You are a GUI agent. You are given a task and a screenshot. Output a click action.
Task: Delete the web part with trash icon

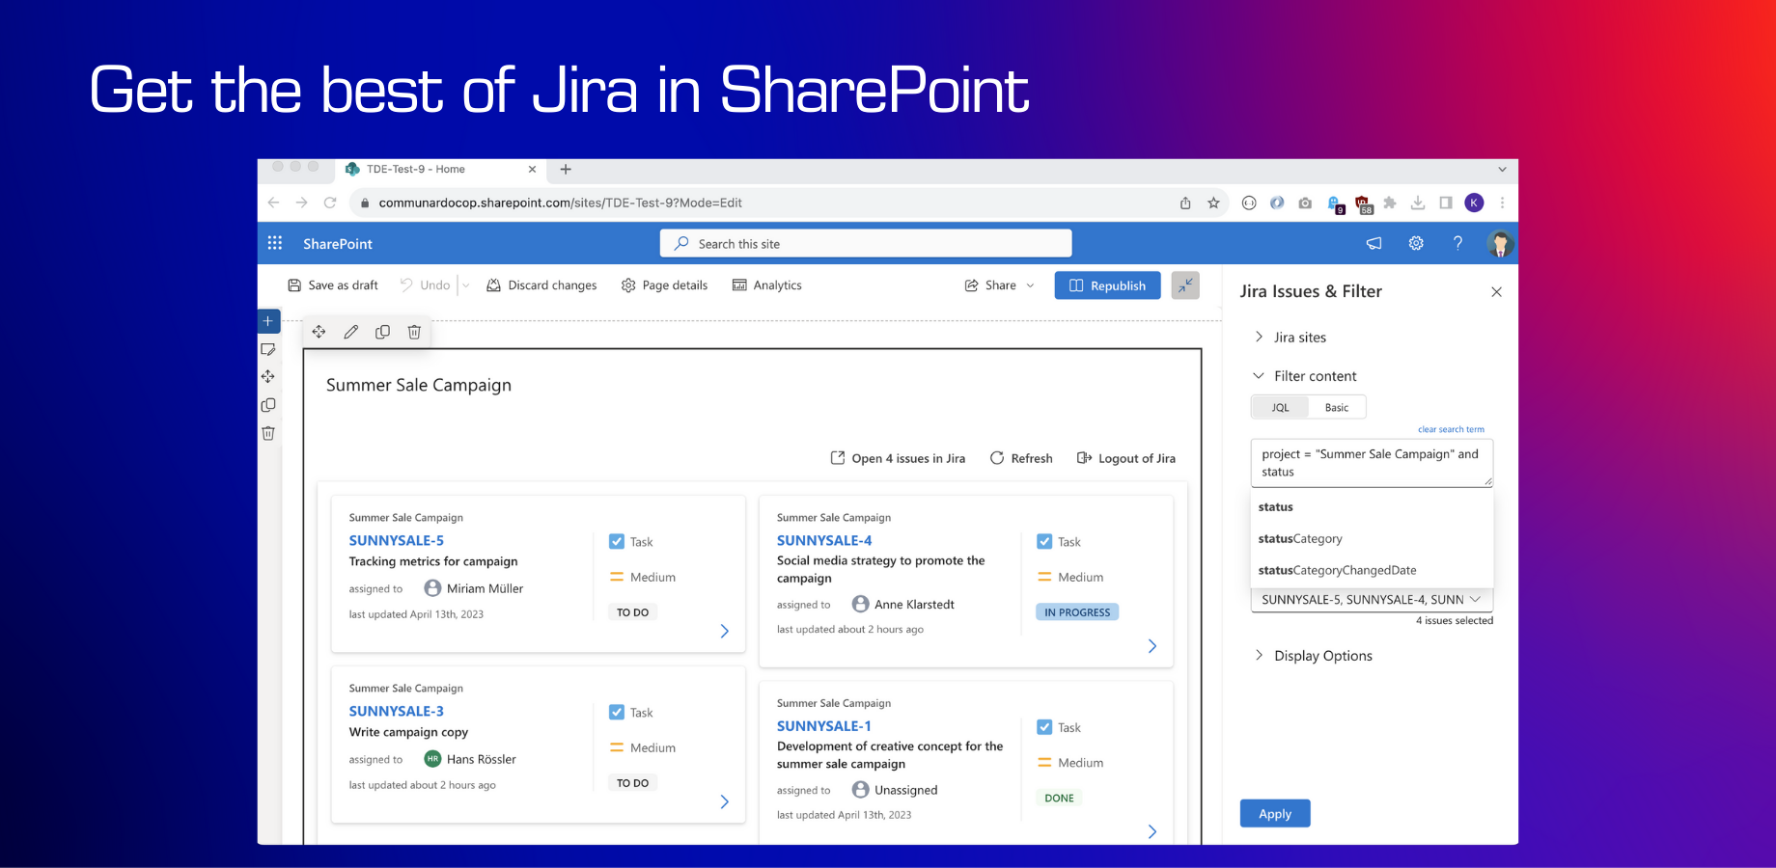click(414, 332)
